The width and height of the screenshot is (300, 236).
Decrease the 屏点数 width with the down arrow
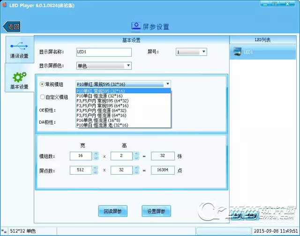[95, 172]
